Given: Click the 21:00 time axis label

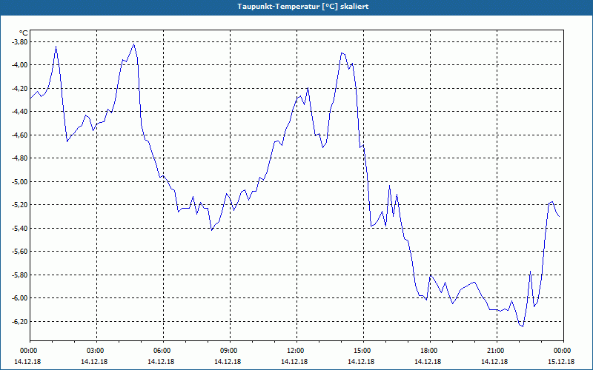Looking at the screenshot, I should [497, 351].
